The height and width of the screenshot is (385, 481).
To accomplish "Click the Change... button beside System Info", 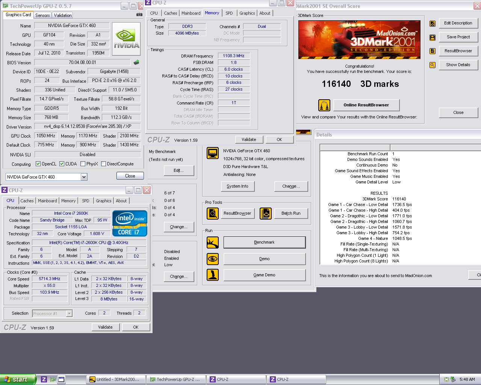I will (x=291, y=186).
